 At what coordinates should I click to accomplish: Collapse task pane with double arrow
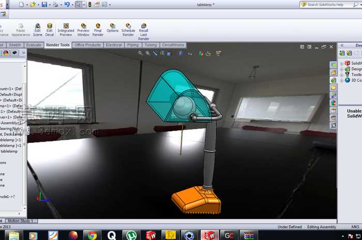(x=342, y=45)
